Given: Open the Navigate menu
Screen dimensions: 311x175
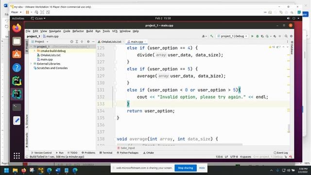Looking at the screenshot, I should coord(55,31).
